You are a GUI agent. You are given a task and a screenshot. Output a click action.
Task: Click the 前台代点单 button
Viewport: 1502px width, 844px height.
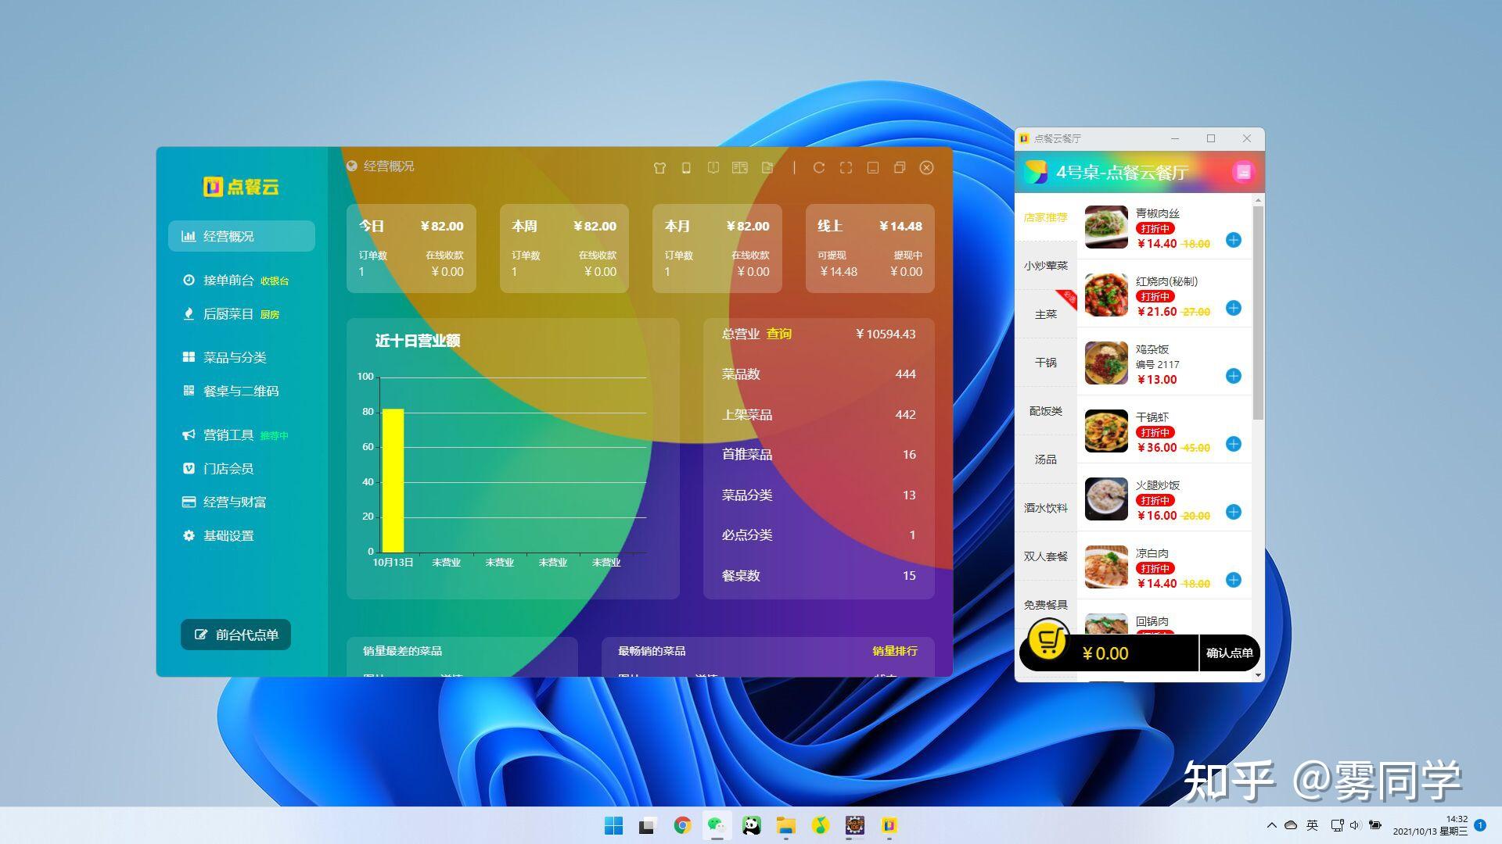(x=235, y=635)
